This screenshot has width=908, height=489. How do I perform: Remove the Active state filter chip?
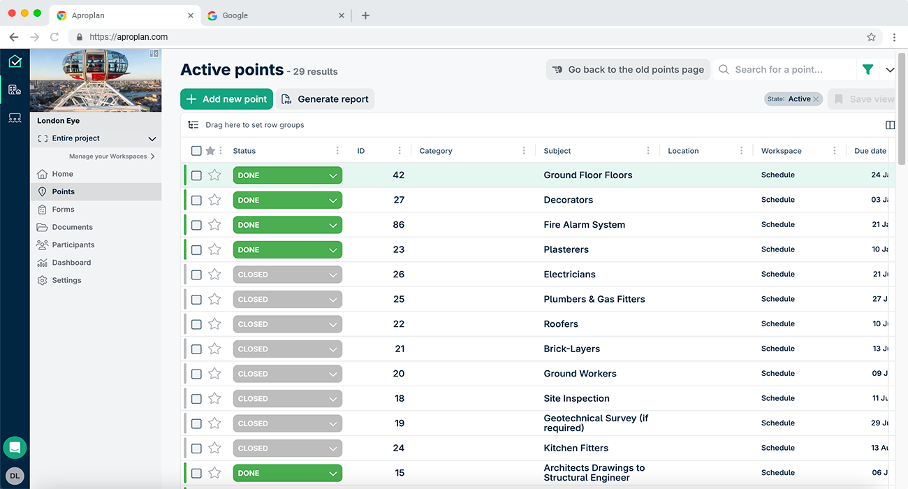pos(816,99)
